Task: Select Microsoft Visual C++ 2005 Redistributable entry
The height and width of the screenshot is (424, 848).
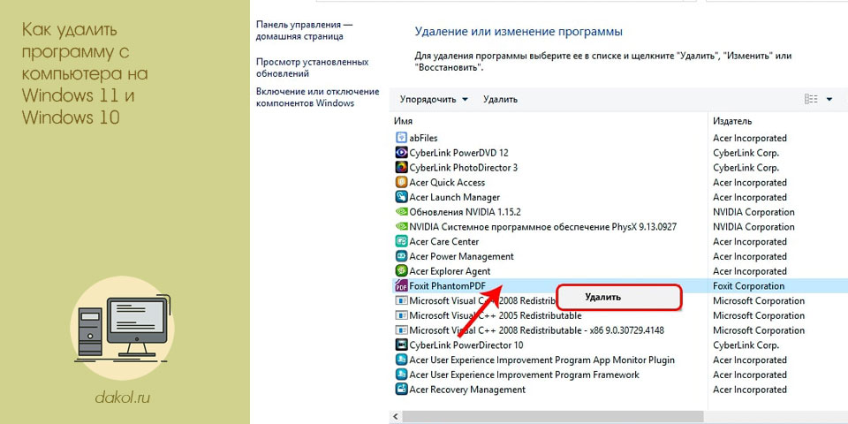Action: [x=496, y=315]
